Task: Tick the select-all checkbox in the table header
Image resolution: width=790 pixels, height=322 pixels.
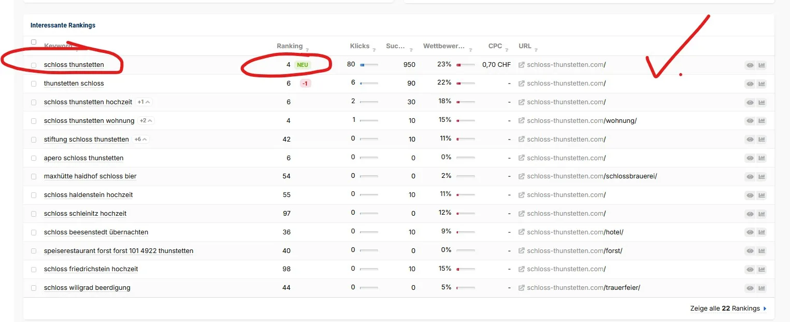Action: (34, 42)
